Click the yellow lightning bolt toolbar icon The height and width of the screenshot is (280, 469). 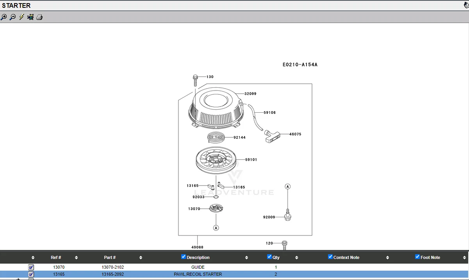[x=21, y=17]
